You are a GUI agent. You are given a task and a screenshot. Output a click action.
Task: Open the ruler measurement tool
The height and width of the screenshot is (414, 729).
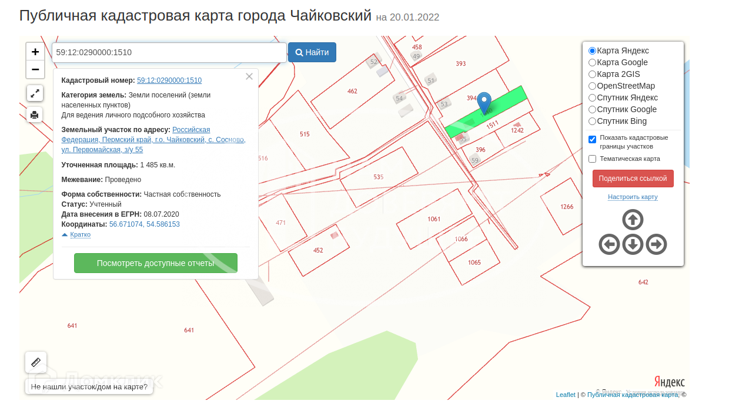pos(35,362)
